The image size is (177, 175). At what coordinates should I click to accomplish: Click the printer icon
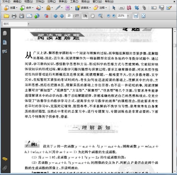(x=14, y=16)
